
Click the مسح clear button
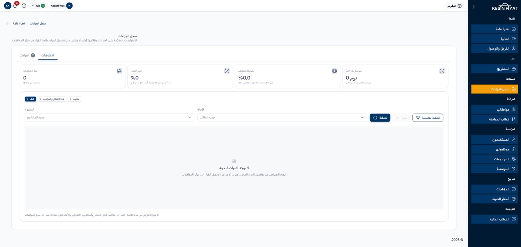click(401, 118)
